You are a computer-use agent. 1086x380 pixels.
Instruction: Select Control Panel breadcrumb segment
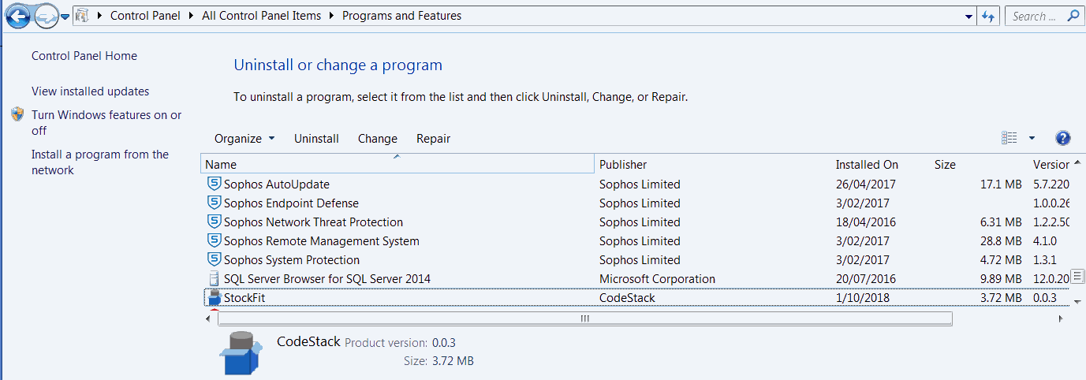[145, 16]
